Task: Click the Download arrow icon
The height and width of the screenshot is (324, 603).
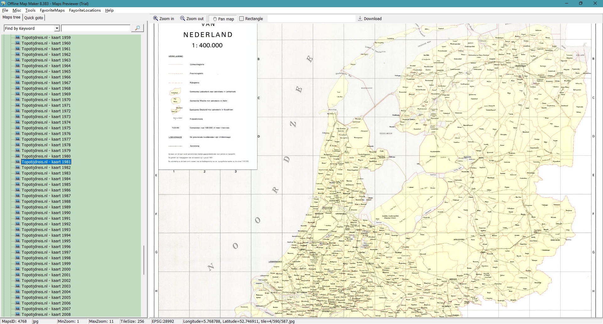Action: click(360, 19)
